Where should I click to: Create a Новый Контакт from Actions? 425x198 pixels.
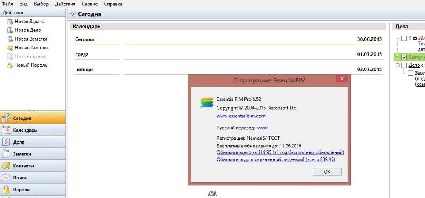(x=32, y=48)
